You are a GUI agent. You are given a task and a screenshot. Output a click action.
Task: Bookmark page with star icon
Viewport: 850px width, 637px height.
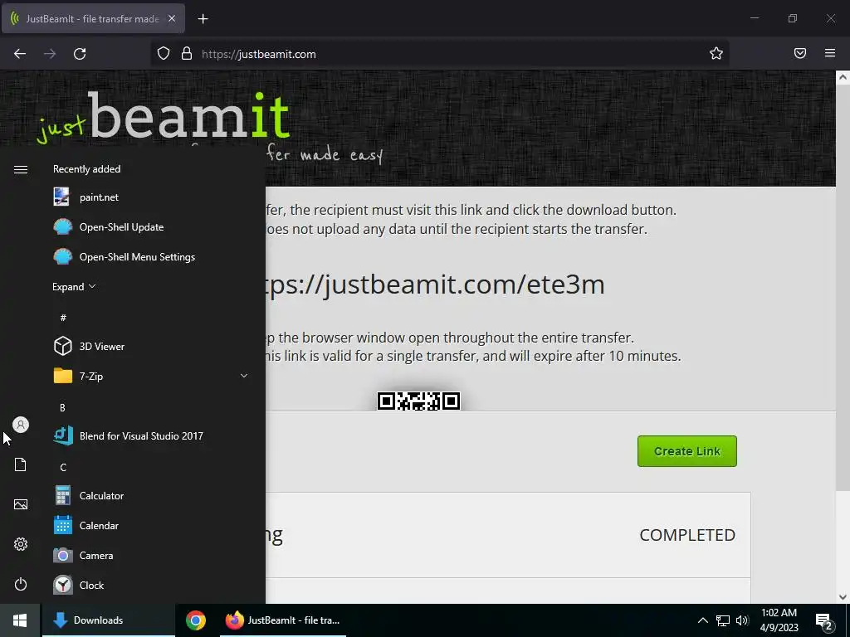point(716,53)
